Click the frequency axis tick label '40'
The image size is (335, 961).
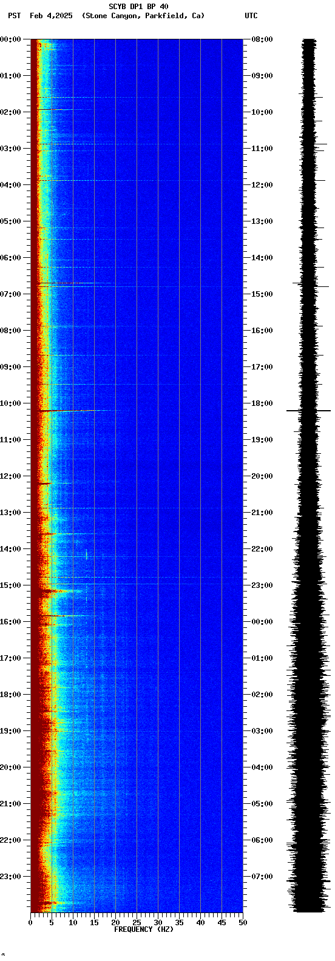point(200,923)
